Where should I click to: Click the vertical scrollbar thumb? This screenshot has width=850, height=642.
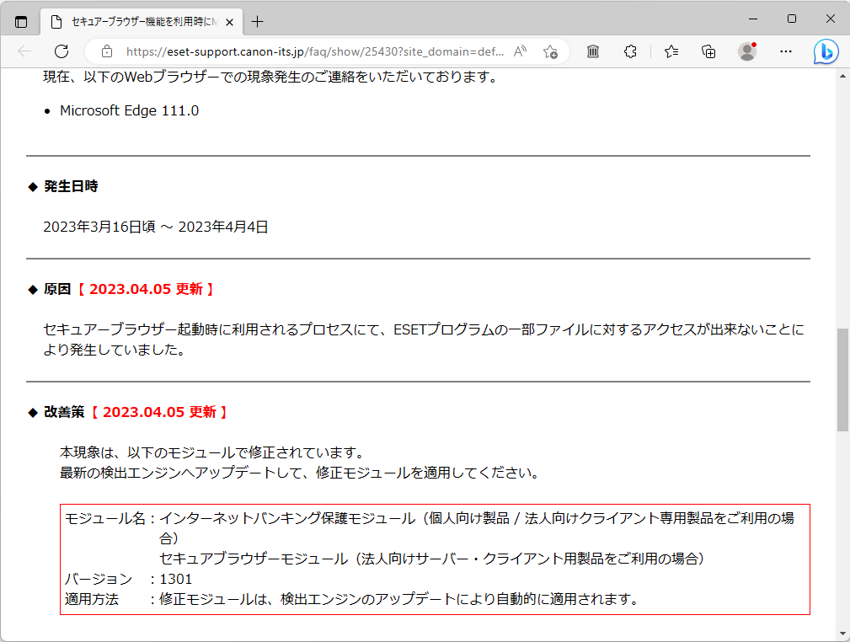click(843, 380)
